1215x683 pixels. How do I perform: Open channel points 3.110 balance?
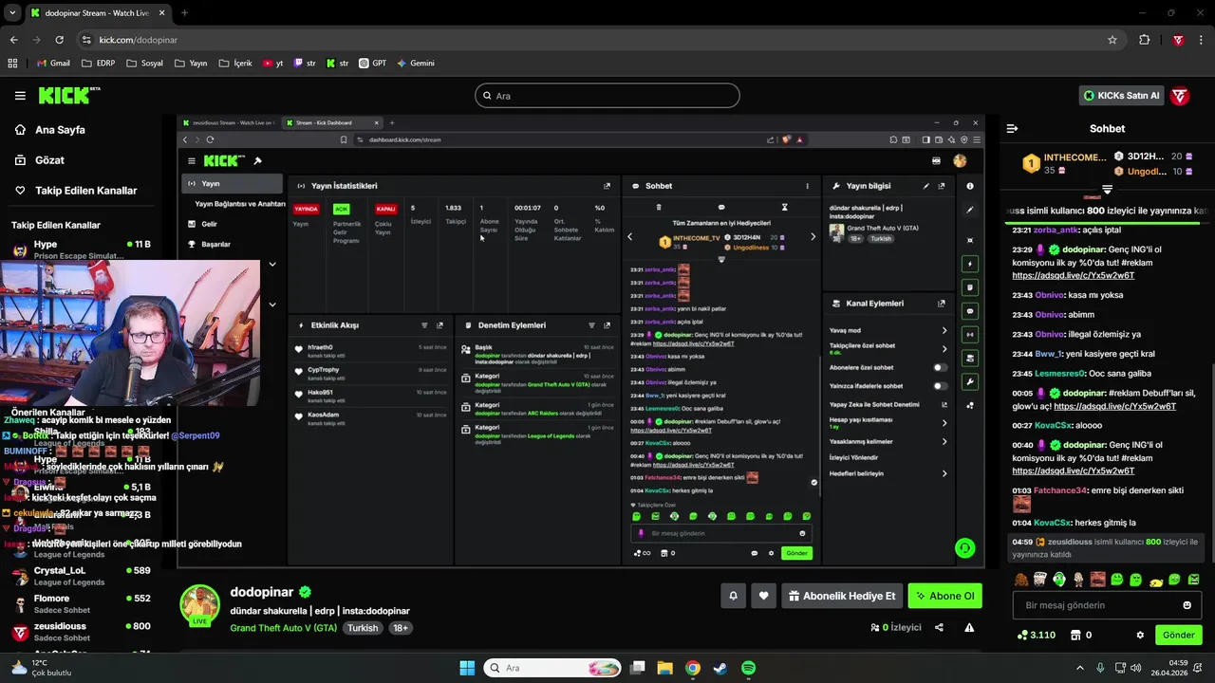tap(1037, 635)
